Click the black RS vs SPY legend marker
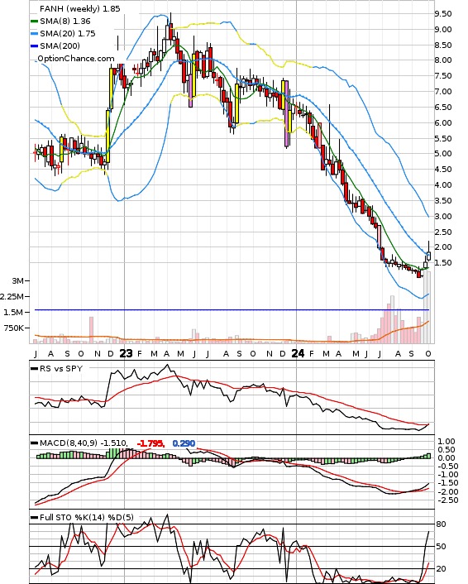Screen dimensions: 468x584 click(34, 369)
